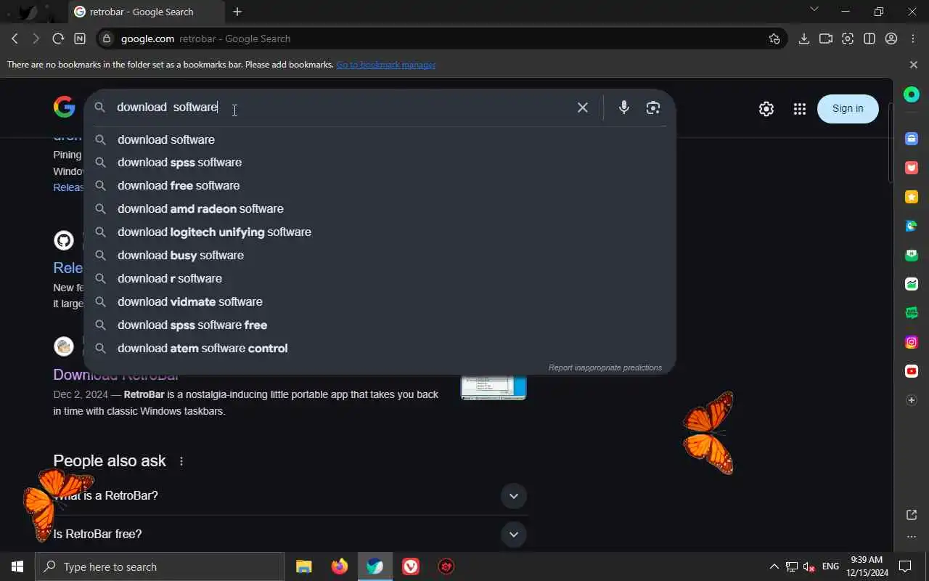The height and width of the screenshot is (581, 929).
Task: Open the green N sidebar panel
Action: 912,255
